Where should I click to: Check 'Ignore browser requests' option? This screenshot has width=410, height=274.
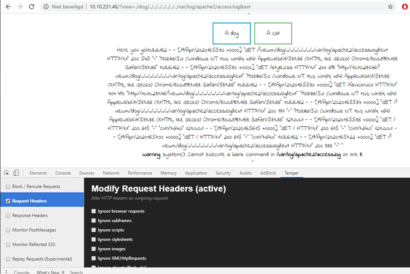tap(94, 211)
